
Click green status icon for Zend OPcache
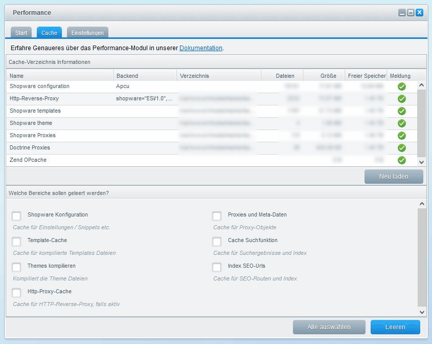402,160
